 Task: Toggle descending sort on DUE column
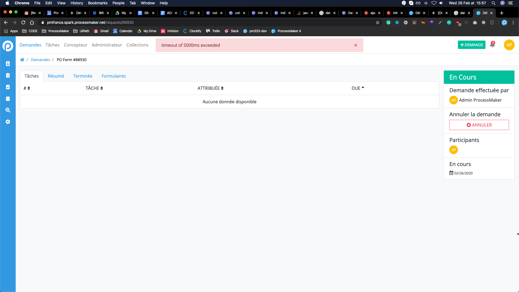click(x=357, y=88)
